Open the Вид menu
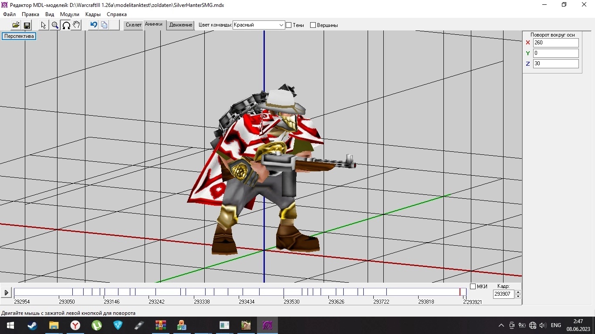Image resolution: width=595 pixels, height=334 pixels. point(50,14)
